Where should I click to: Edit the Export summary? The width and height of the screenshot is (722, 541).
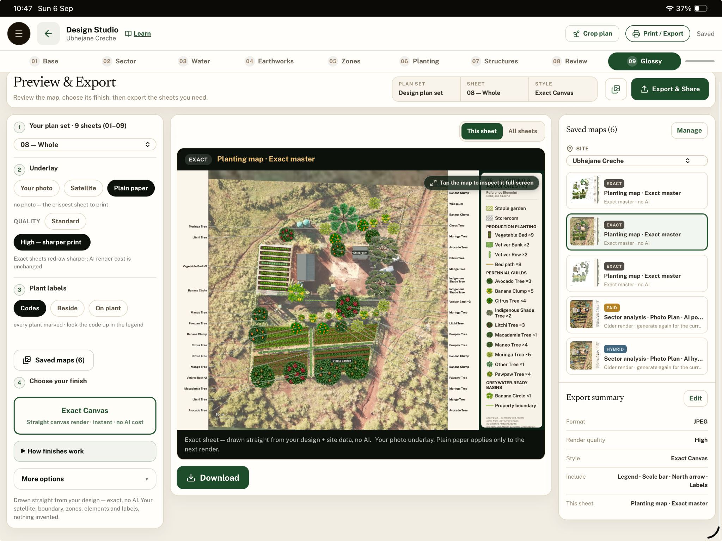pyautogui.click(x=695, y=398)
